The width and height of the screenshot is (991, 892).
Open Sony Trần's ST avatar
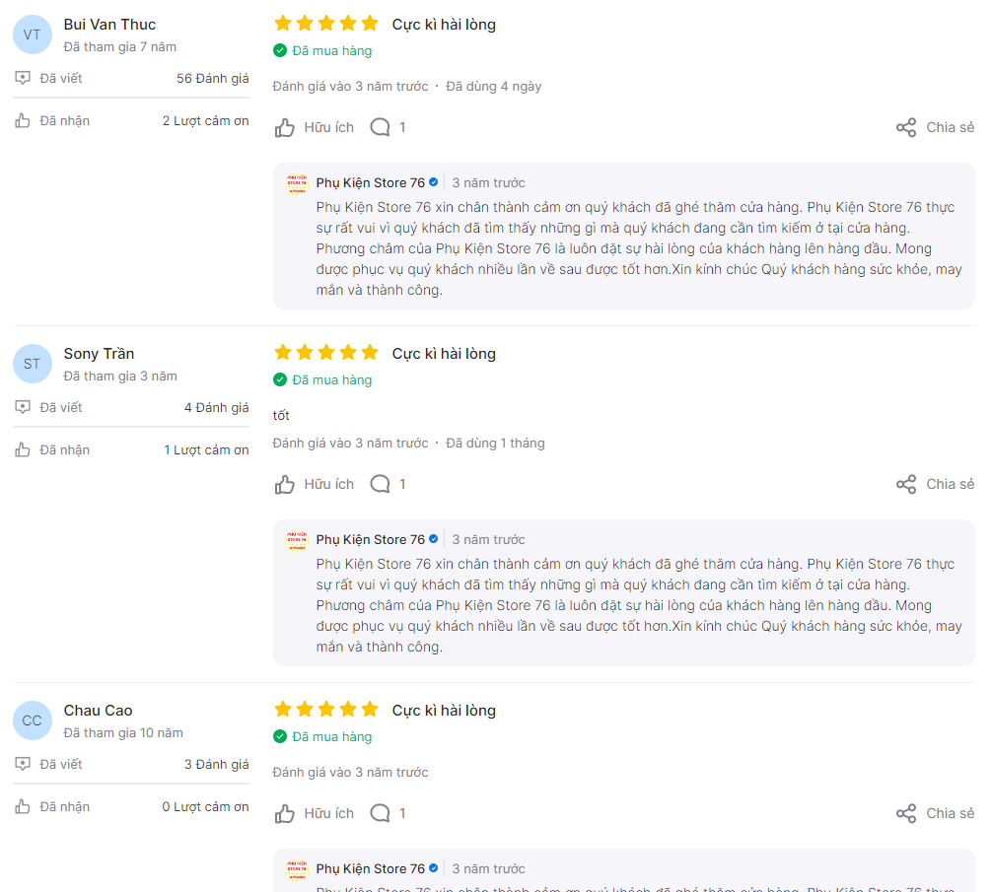click(33, 364)
